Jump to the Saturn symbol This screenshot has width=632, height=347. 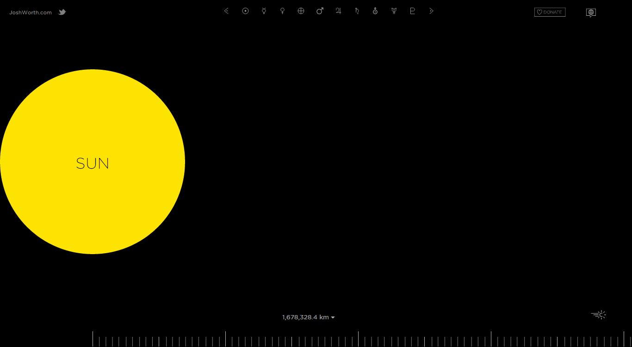tap(357, 11)
